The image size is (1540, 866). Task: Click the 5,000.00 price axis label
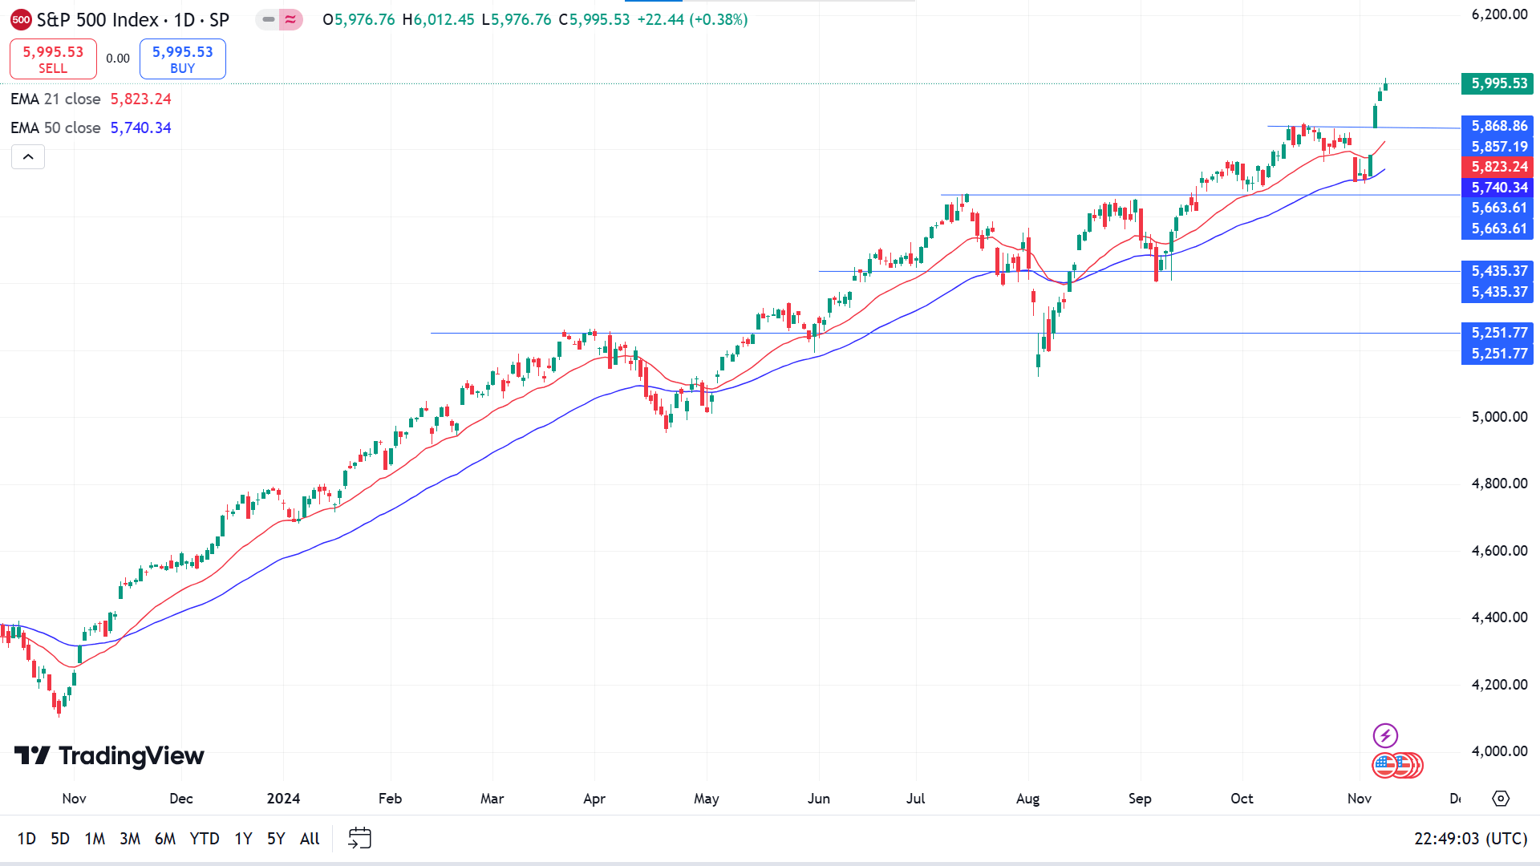point(1499,417)
